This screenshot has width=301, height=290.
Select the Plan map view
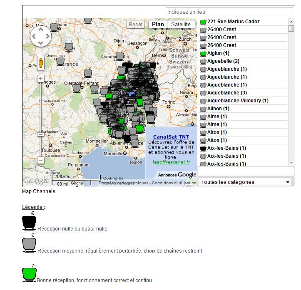coord(158,25)
